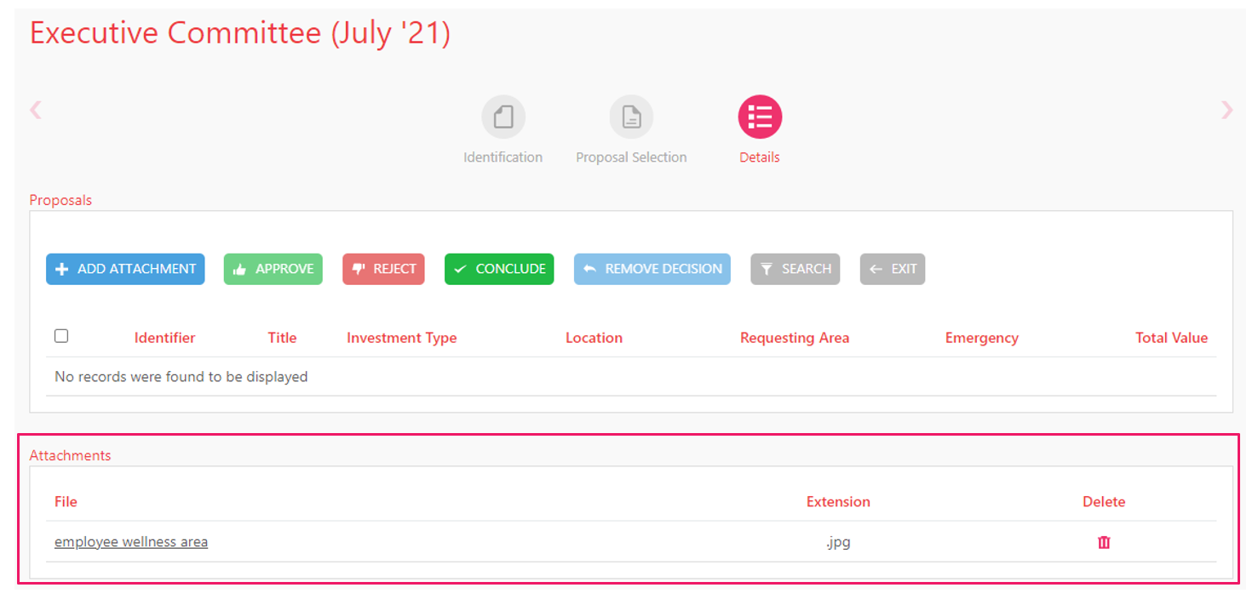Tick the select-all proposals checkbox

click(x=61, y=336)
